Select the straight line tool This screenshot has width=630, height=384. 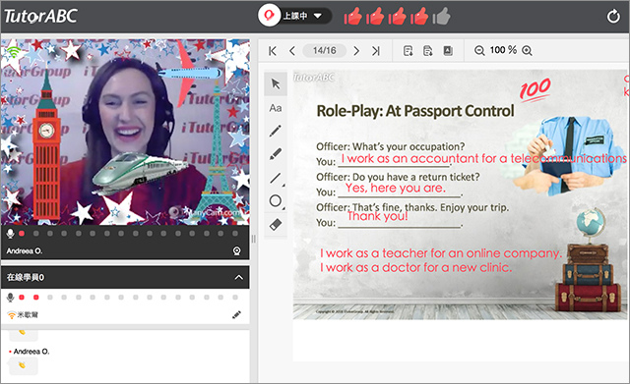tap(276, 178)
